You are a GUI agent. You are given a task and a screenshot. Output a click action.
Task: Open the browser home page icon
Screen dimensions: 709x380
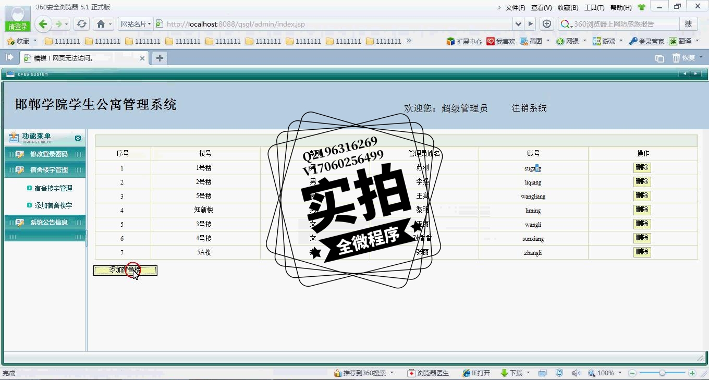click(x=101, y=24)
